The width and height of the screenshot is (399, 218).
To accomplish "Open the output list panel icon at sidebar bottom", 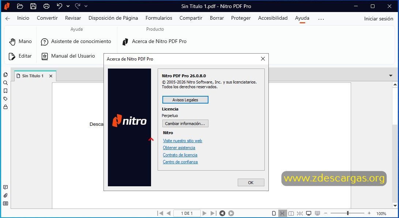I will 5,203.
